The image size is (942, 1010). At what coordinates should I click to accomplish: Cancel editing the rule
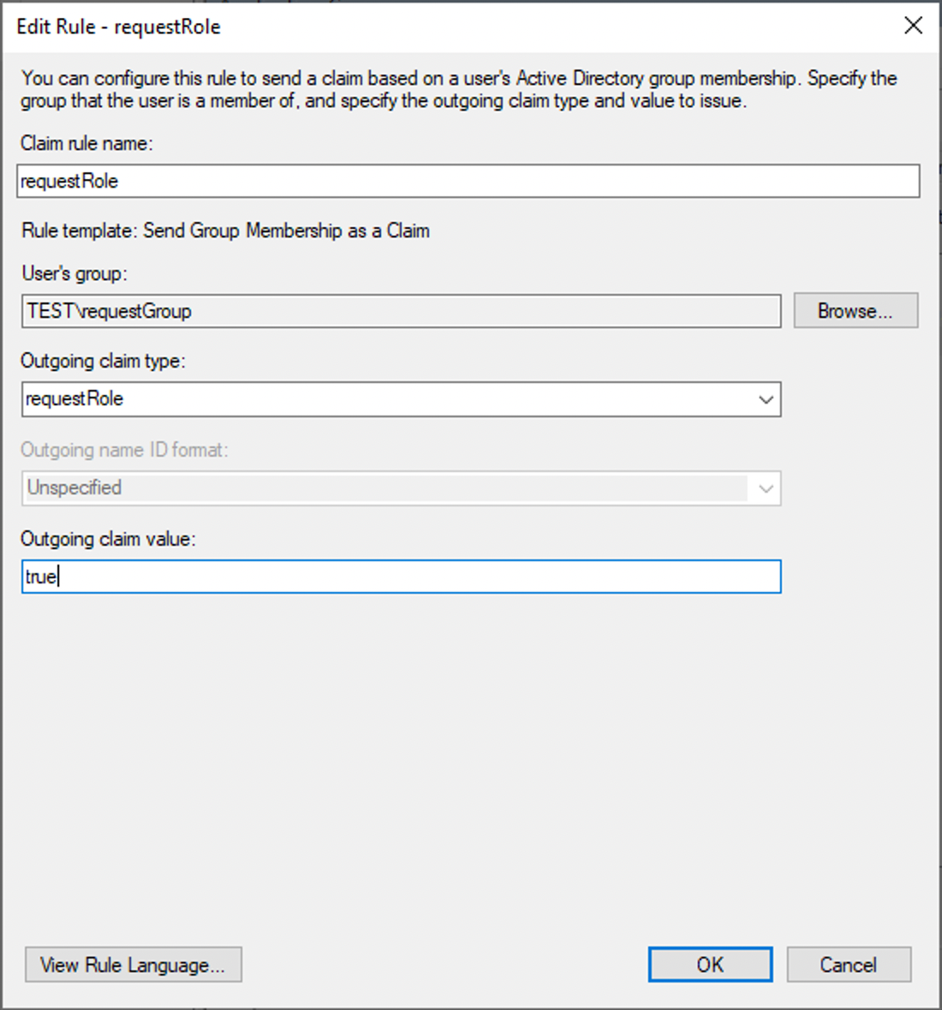(849, 965)
